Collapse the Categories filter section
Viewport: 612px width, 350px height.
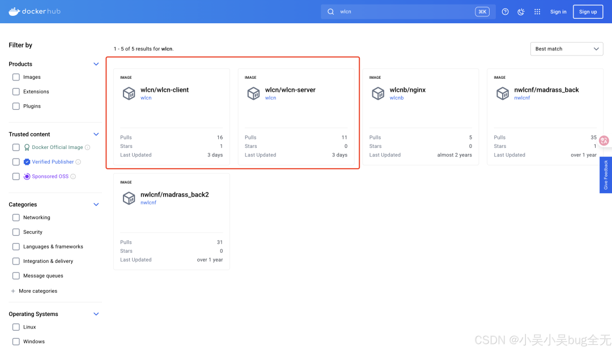pyautogui.click(x=96, y=204)
